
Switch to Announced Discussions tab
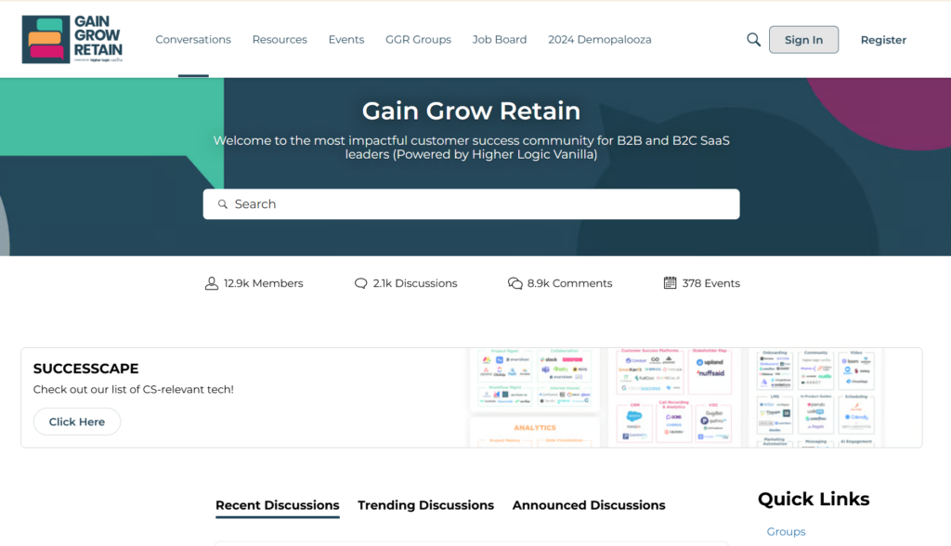pos(589,505)
